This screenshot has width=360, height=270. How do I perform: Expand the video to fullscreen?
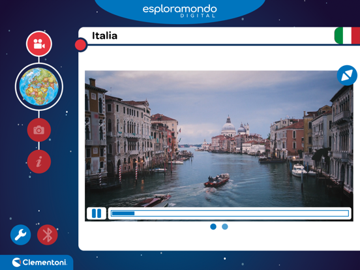pos(347,75)
